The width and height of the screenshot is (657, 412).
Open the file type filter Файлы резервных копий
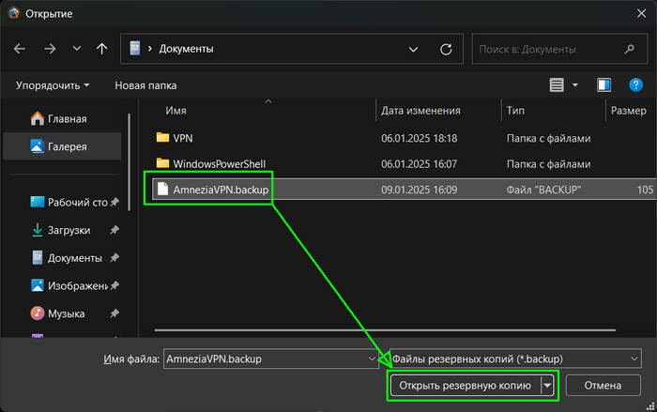point(515,359)
